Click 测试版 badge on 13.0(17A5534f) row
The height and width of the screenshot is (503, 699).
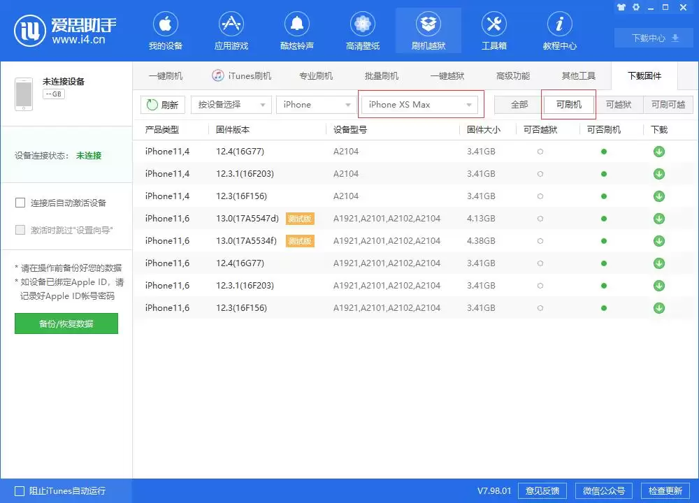[x=300, y=241]
